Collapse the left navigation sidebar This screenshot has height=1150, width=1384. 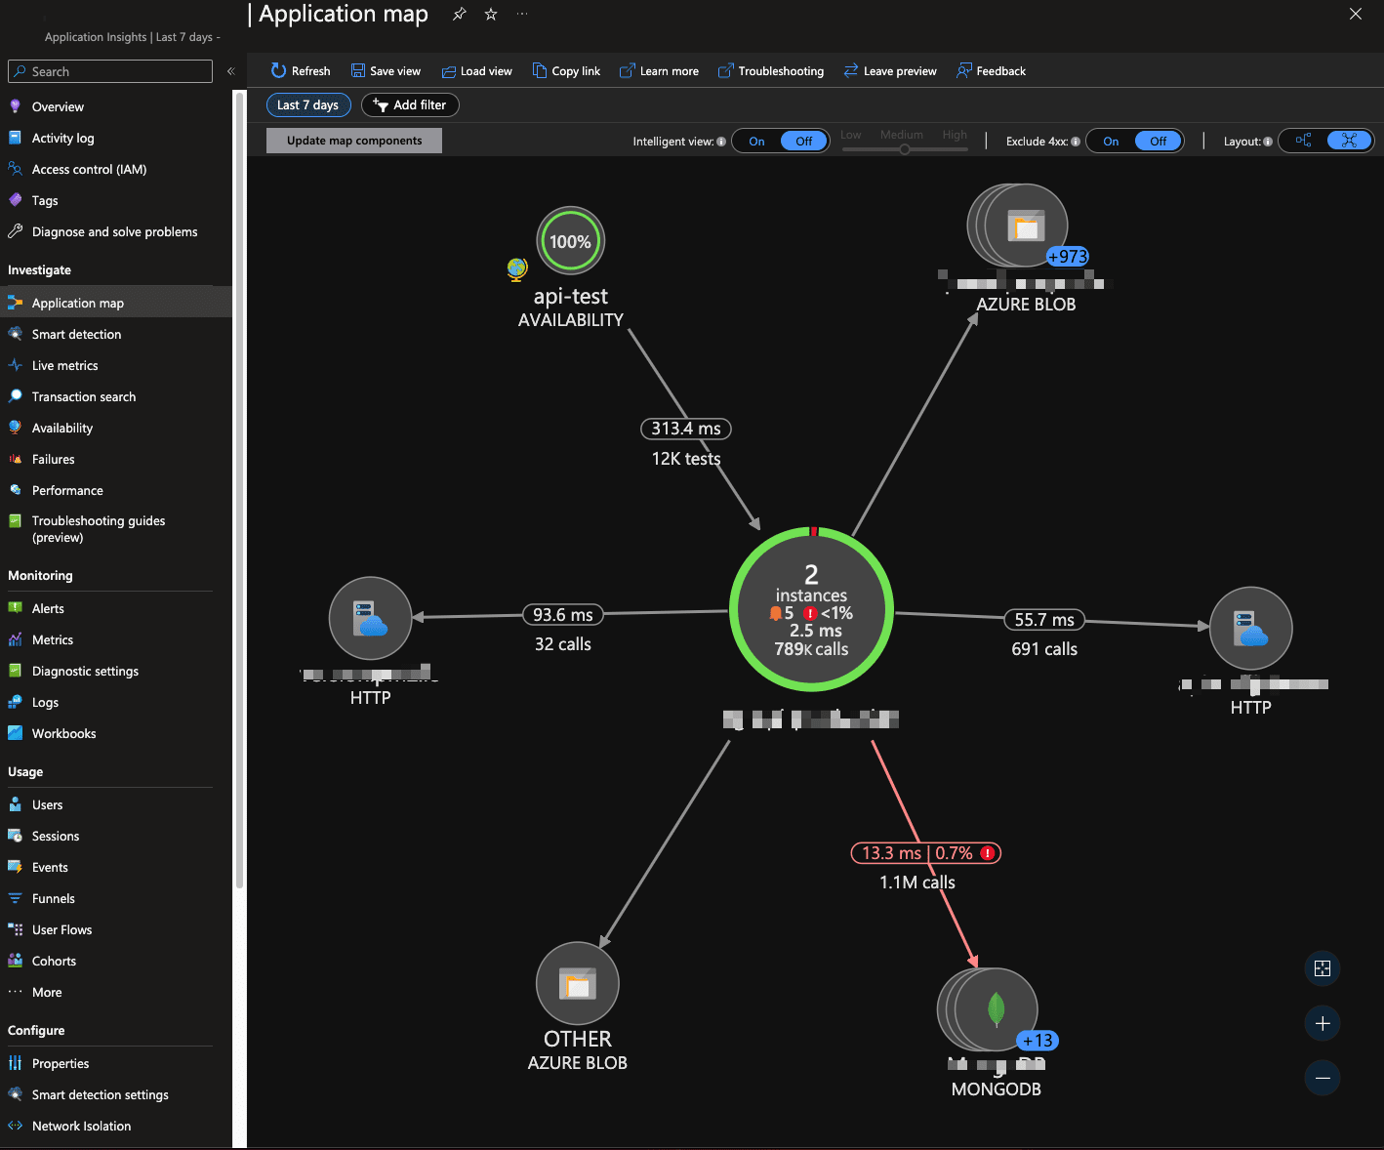click(x=231, y=71)
